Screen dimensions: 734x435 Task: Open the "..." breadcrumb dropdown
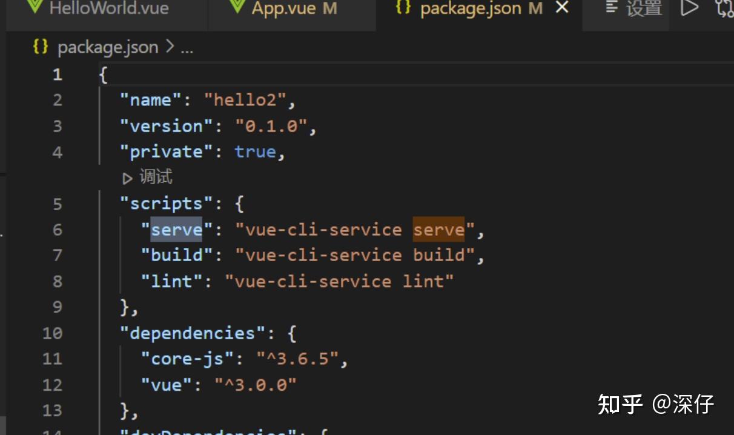(x=187, y=48)
